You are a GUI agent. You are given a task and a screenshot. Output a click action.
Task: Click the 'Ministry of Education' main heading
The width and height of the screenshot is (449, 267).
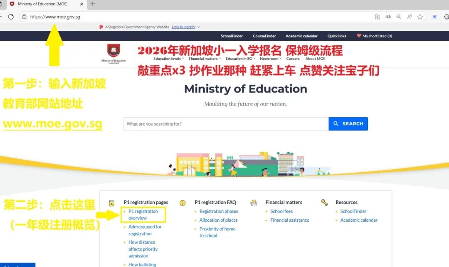246,89
